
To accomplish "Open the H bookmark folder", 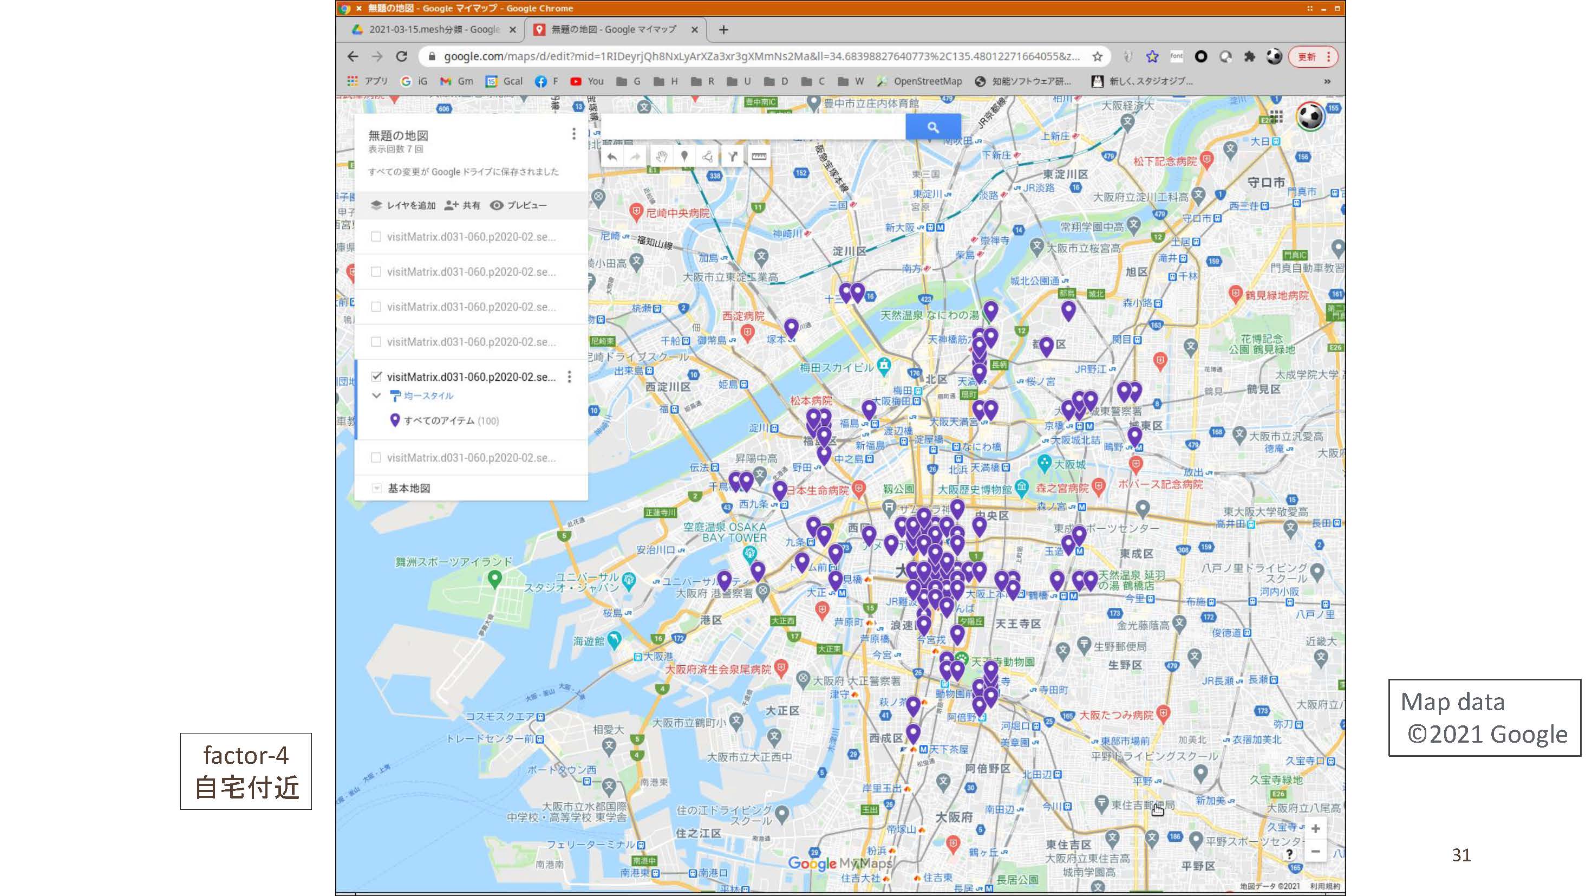I will 666,81.
